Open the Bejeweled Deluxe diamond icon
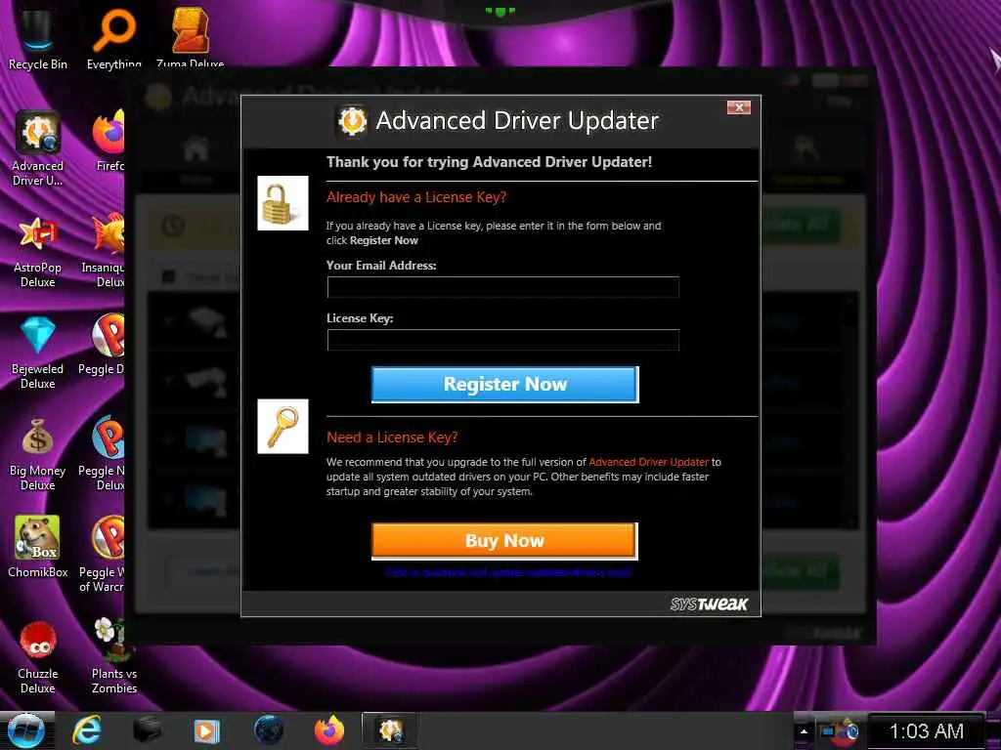This screenshot has width=1001, height=750. [x=38, y=353]
